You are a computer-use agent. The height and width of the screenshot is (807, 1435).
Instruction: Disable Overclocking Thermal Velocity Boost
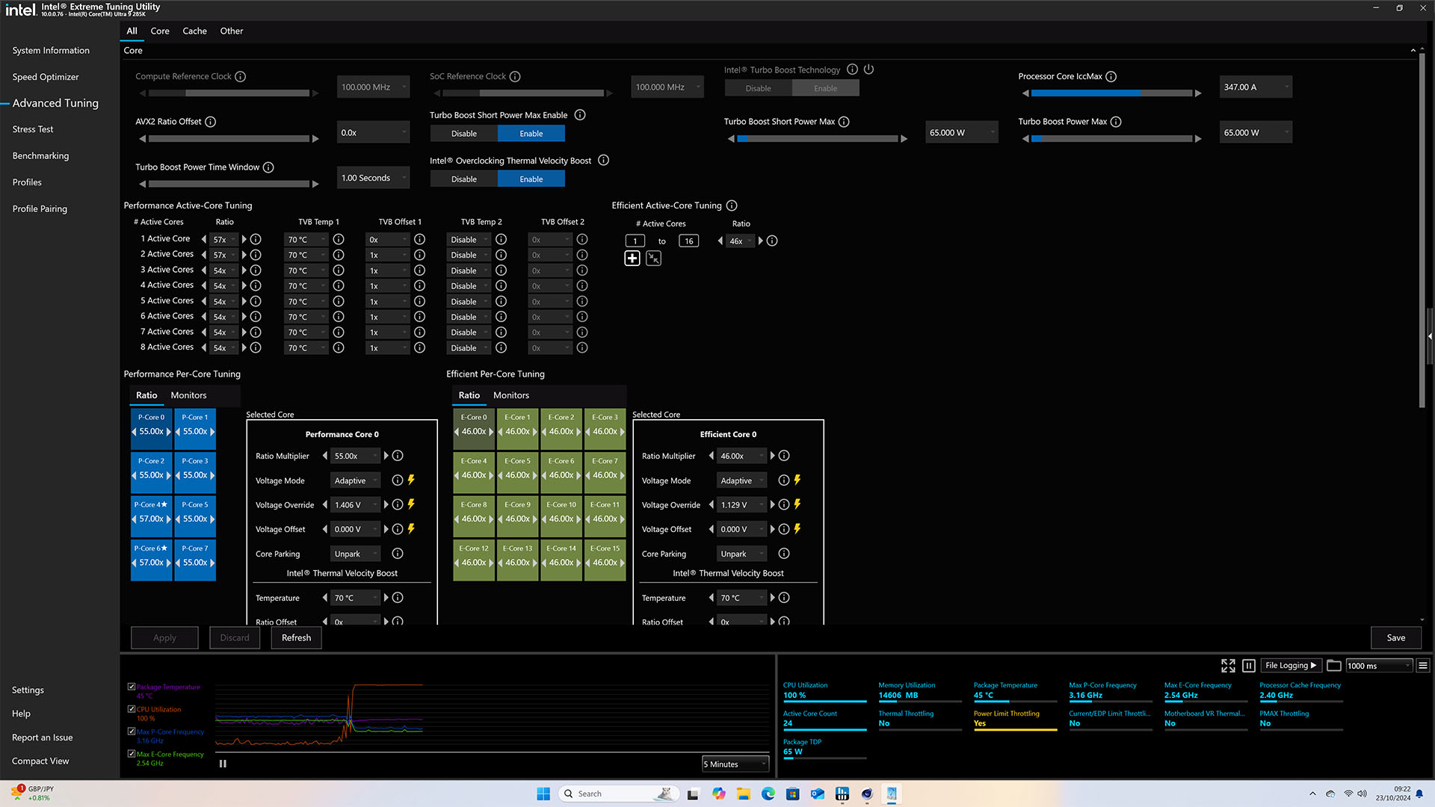pyautogui.click(x=464, y=179)
